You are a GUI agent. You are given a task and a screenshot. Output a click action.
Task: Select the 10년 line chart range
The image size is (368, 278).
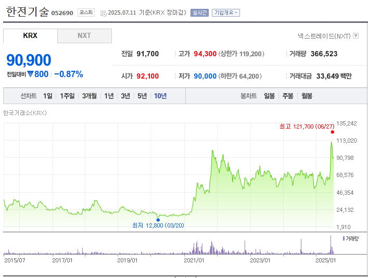coord(160,96)
